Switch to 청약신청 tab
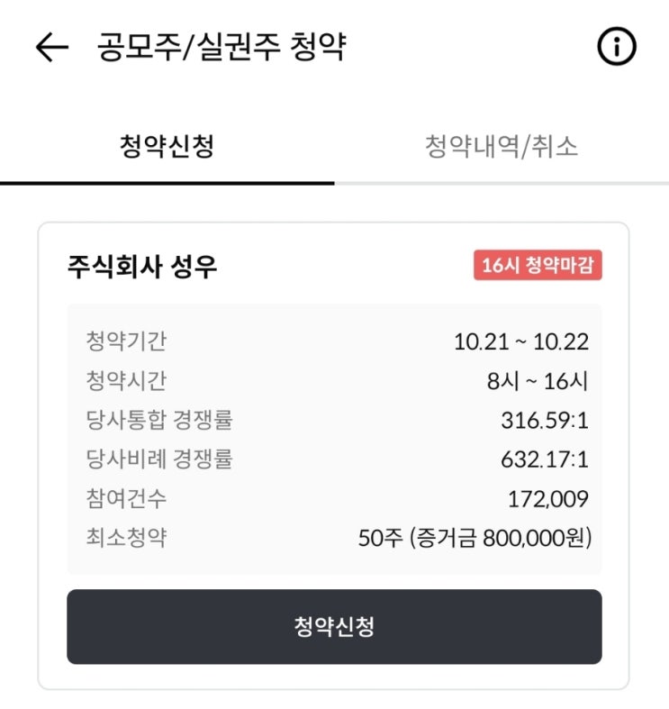The height and width of the screenshot is (709, 669). pyautogui.click(x=167, y=146)
